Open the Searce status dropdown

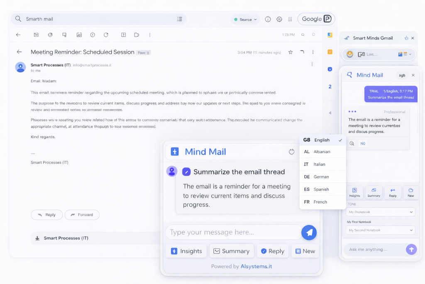245,20
